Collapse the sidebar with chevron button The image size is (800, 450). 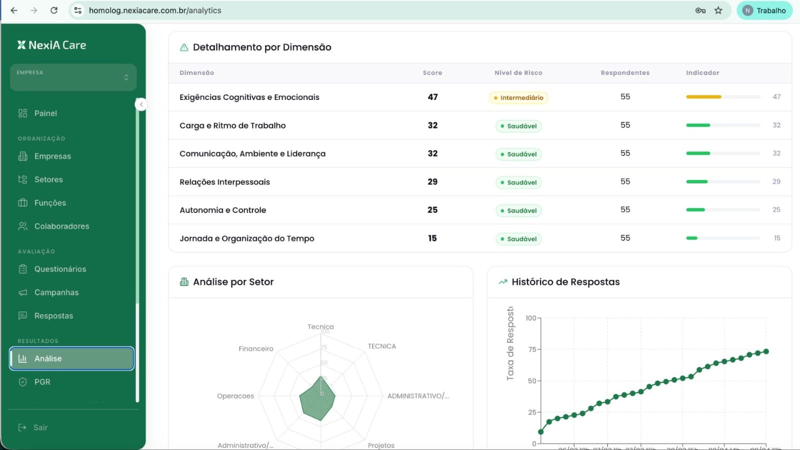141,104
